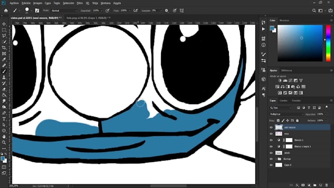Click the hue spectrum slider
Viewport: 334px width, 188px height.
[x=329, y=43]
